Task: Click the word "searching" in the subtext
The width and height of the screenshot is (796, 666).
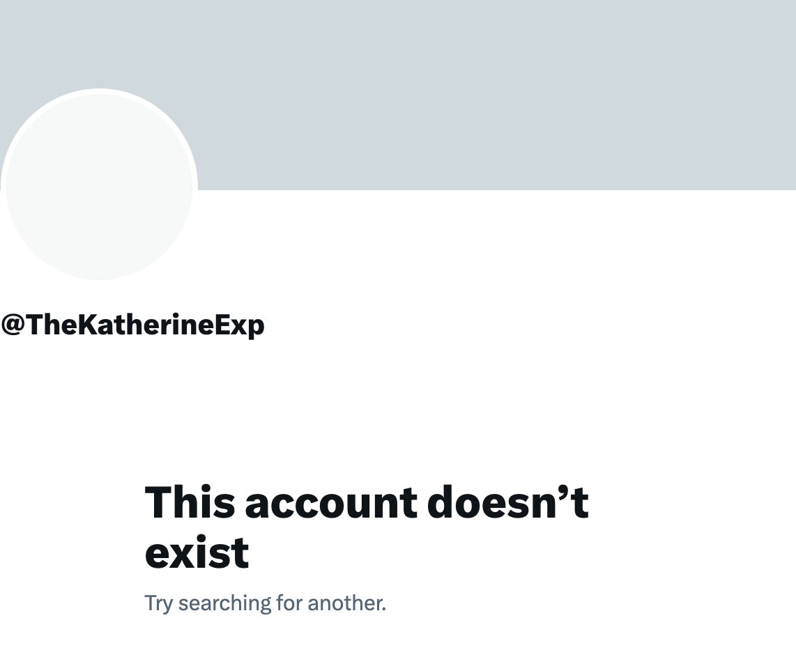Action: pos(224,603)
